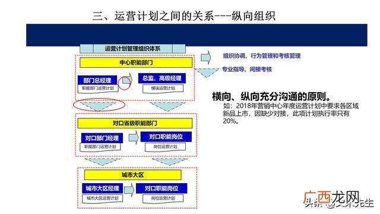Click heading 横向、纵向充分沟通的原则。
380x214 pixels.
coord(272,96)
